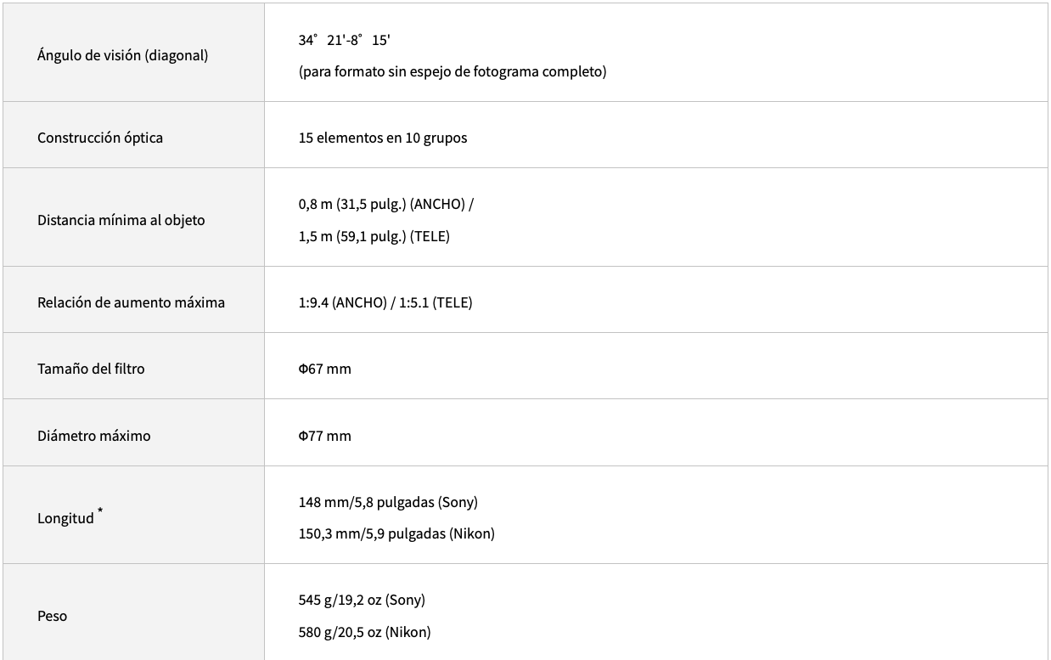This screenshot has height=660, width=1051.
Task: Click the 1:9.4 (ANCHO) / 1:5.1 (TELE) value
Action: pos(385,302)
